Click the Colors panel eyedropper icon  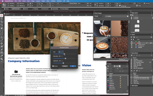(x=108, y=91)
